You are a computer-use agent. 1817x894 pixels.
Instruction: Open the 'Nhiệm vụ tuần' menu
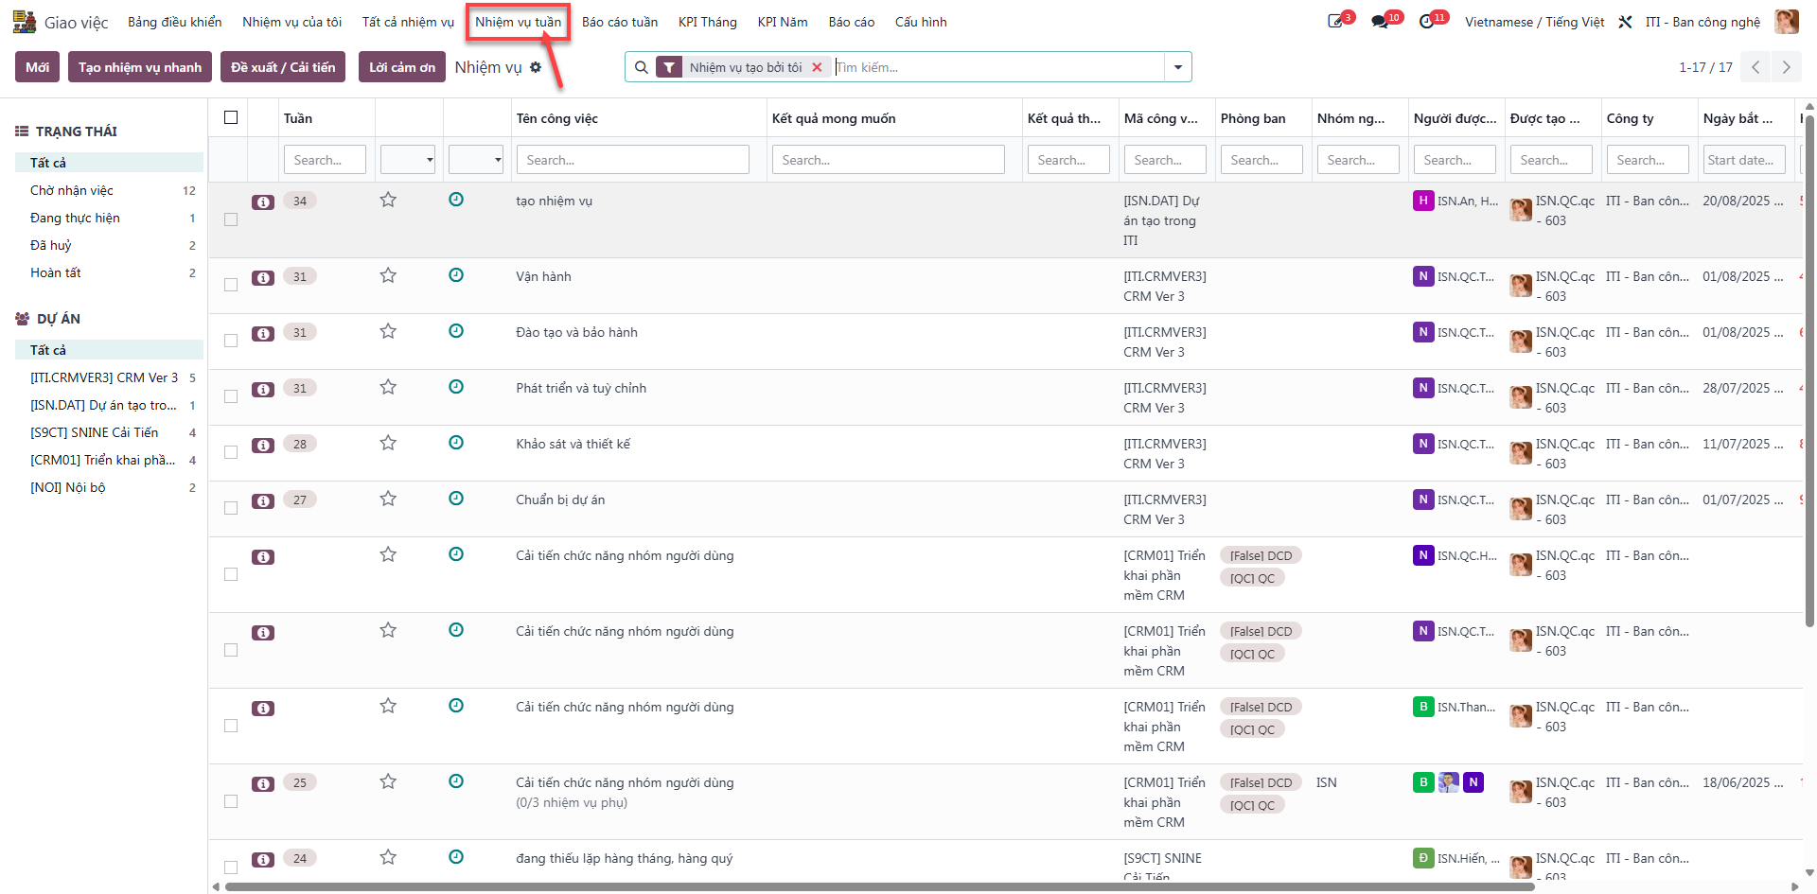coord(518,22)
